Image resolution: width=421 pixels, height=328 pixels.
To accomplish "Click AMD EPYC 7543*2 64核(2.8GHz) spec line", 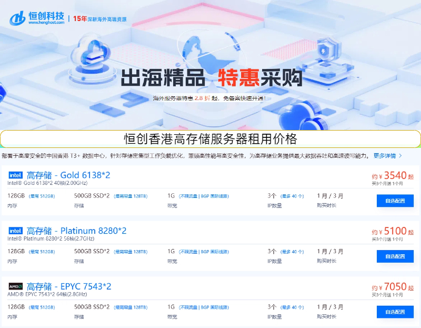I will click(x=47, y=294).
